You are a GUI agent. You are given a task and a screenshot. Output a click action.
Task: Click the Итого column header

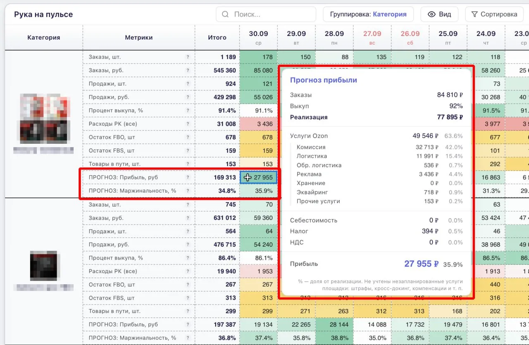click(217, 38)
